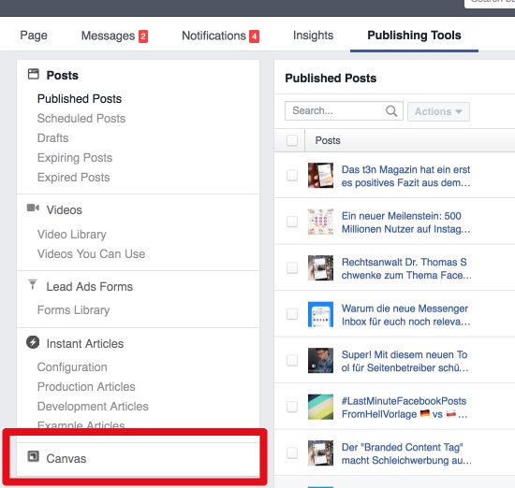This screenshot has height=488, width=515.
Task: Check the box for the t3n Magazin post
Action: click(292, 176)
